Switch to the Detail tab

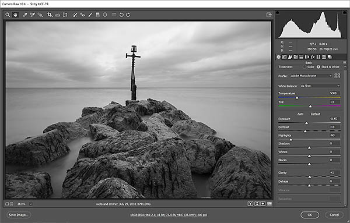coord(290,57)
